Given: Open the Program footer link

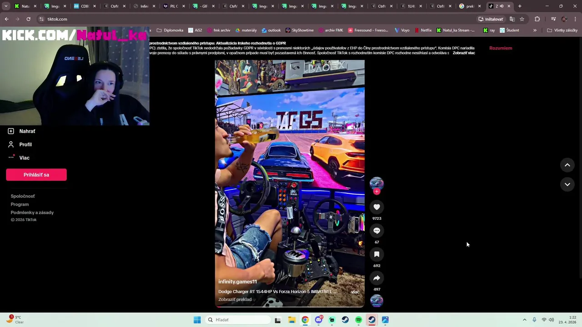Looking at the screenshot, I should [x=20, y=204].
